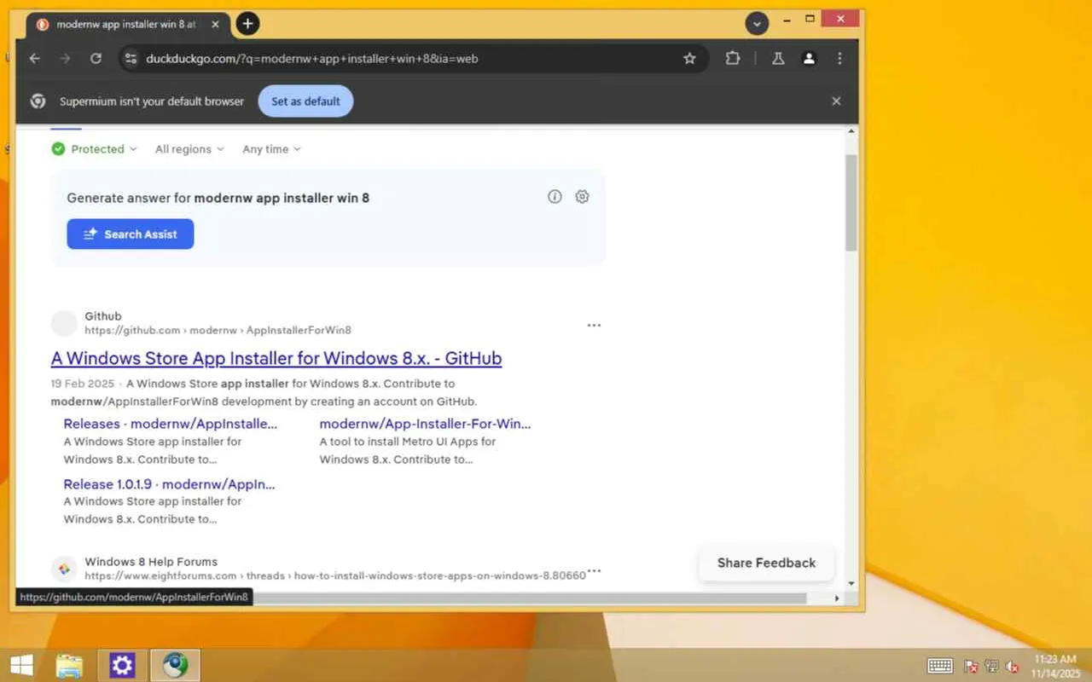Open the browser profile icon
The height and width of the screenshot is (682, 1092).
pyautogui.click(x=809, y=58)
